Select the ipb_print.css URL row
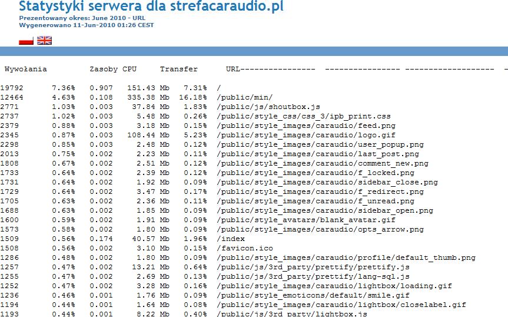 (303, 116)
